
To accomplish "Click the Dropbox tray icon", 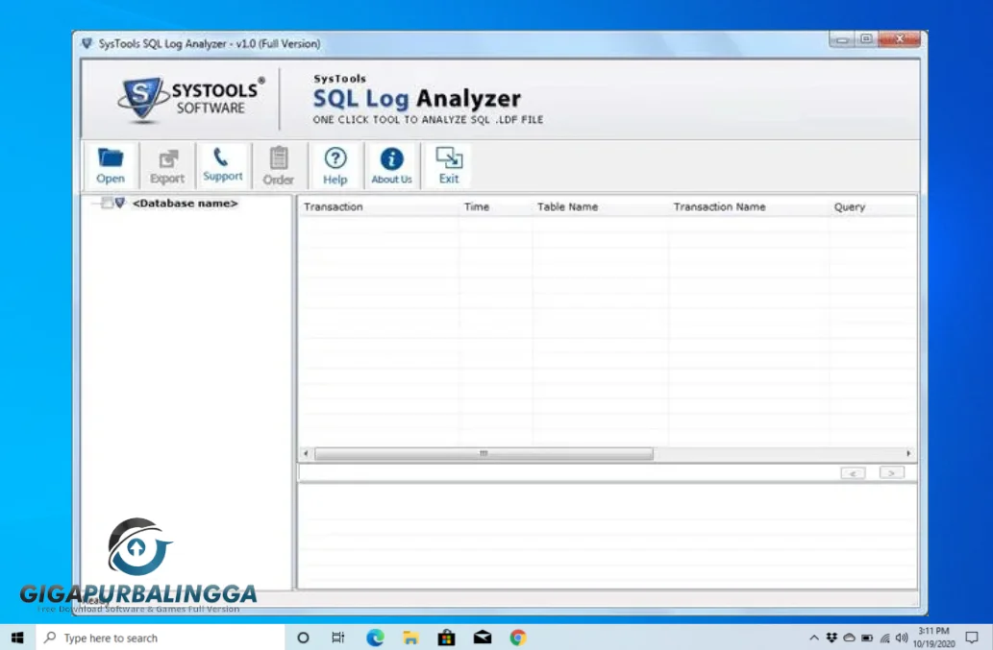I will (832, 638).
